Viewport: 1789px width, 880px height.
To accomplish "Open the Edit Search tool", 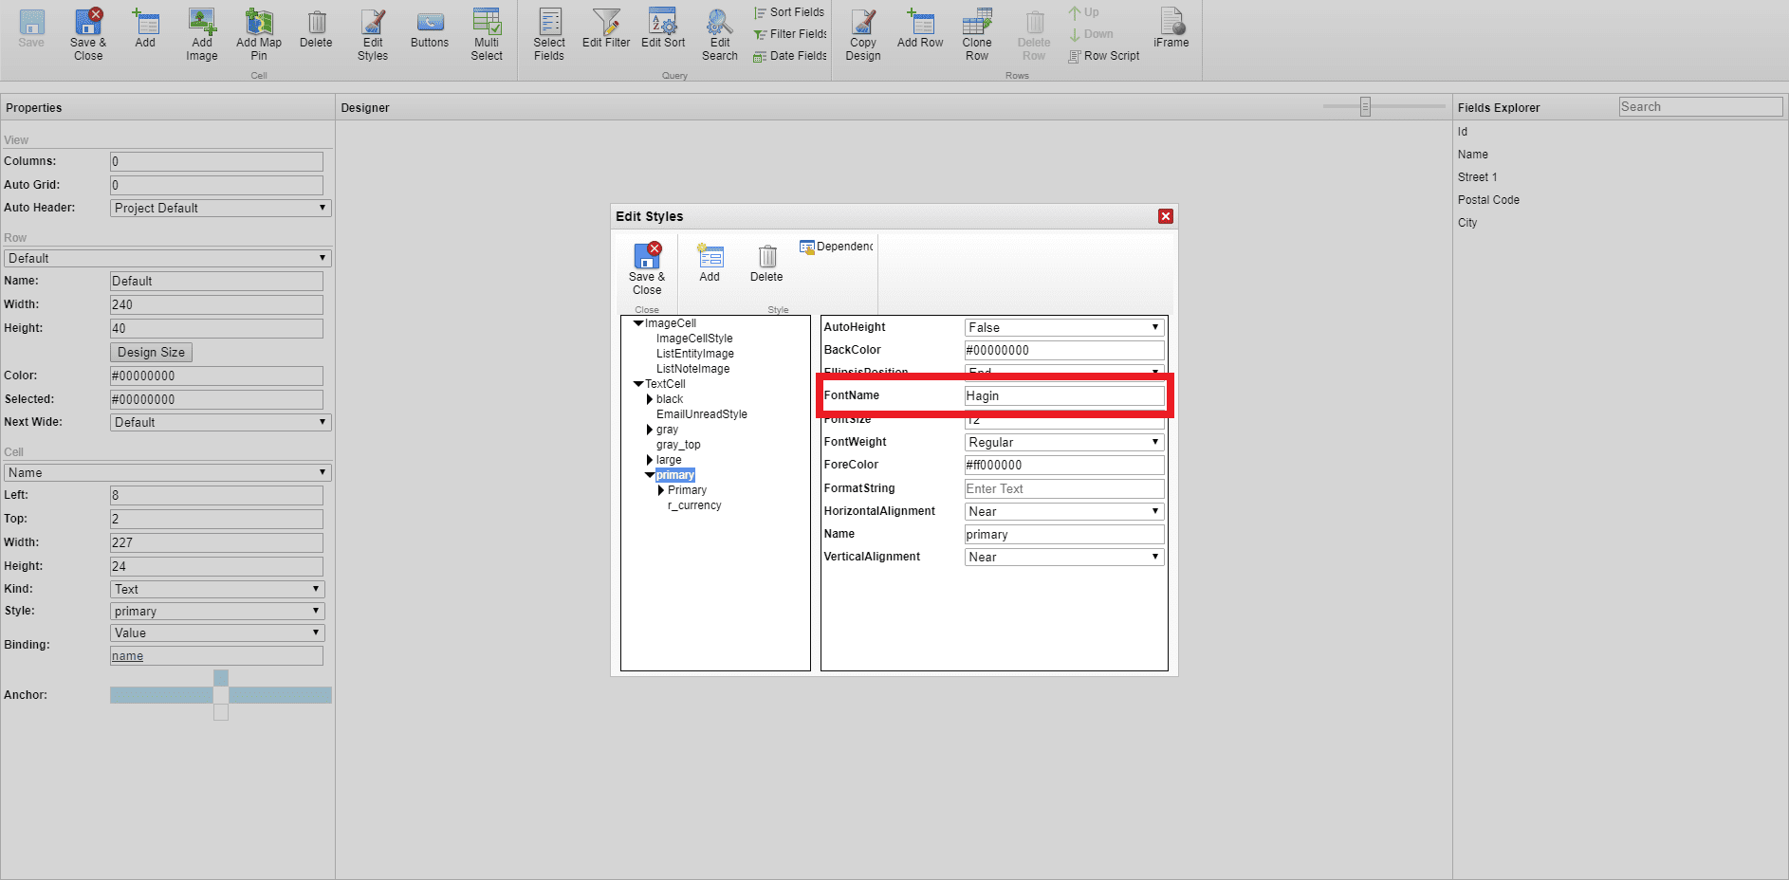I will pyautogui.click(x=720, y=34).
